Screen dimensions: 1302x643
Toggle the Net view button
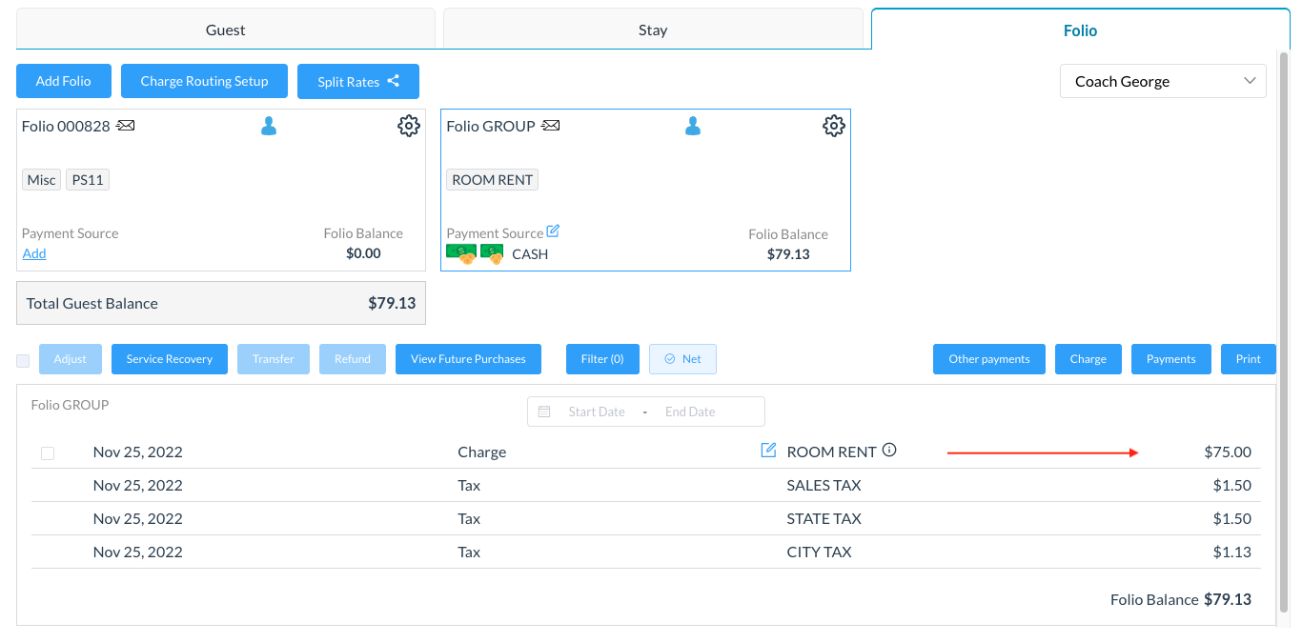point(682,359)
